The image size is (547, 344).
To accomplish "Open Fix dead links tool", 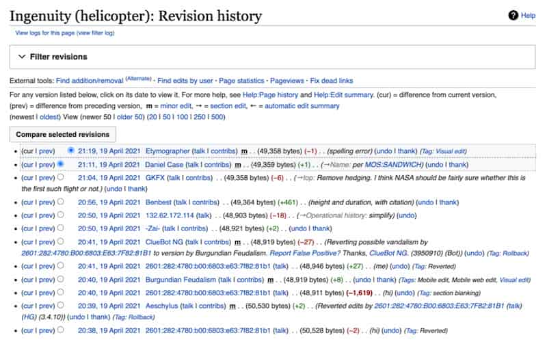I will (332, 81).
